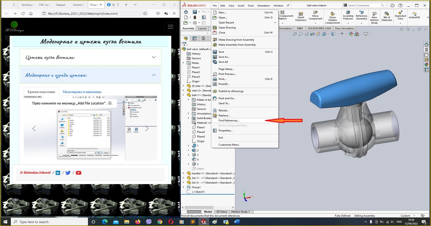The width and height of the screenshot is (431, 226).
Task: Select Pack and Go... menu item
Action: [x=245, y=98]
